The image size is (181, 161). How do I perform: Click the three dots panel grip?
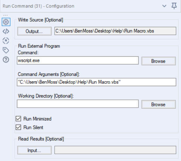6,15
